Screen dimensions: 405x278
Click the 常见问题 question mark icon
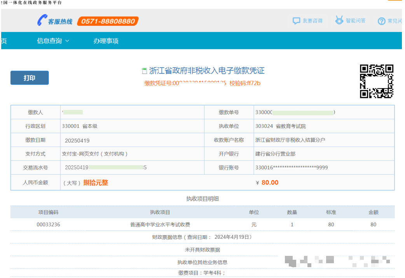(x=382, y=21)
